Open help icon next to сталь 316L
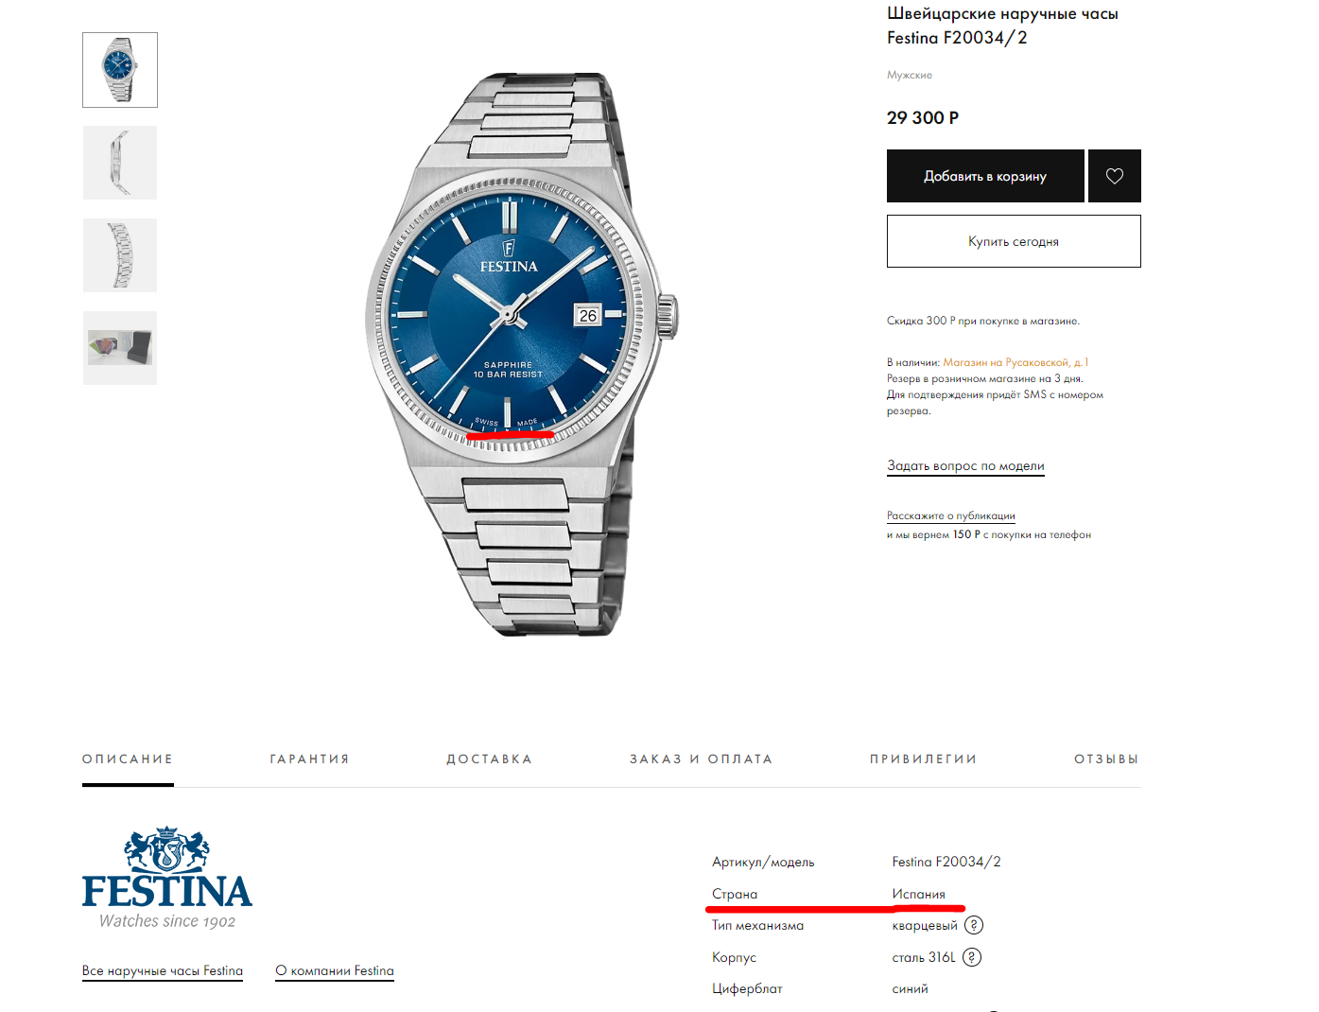The height and width of the screenshot is (1012, 1319). 971,957
